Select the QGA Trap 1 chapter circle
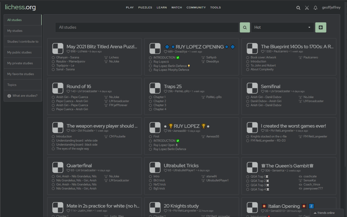 click(248, 177)
